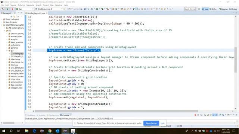Click the New Java Package icon
The height and width of the screenshot is (134, 239).
pos(113,9)
